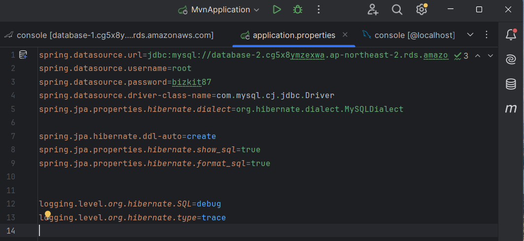Click the spring.datasource.url JDBC value
Screen dimensions: 524x241
298,55
